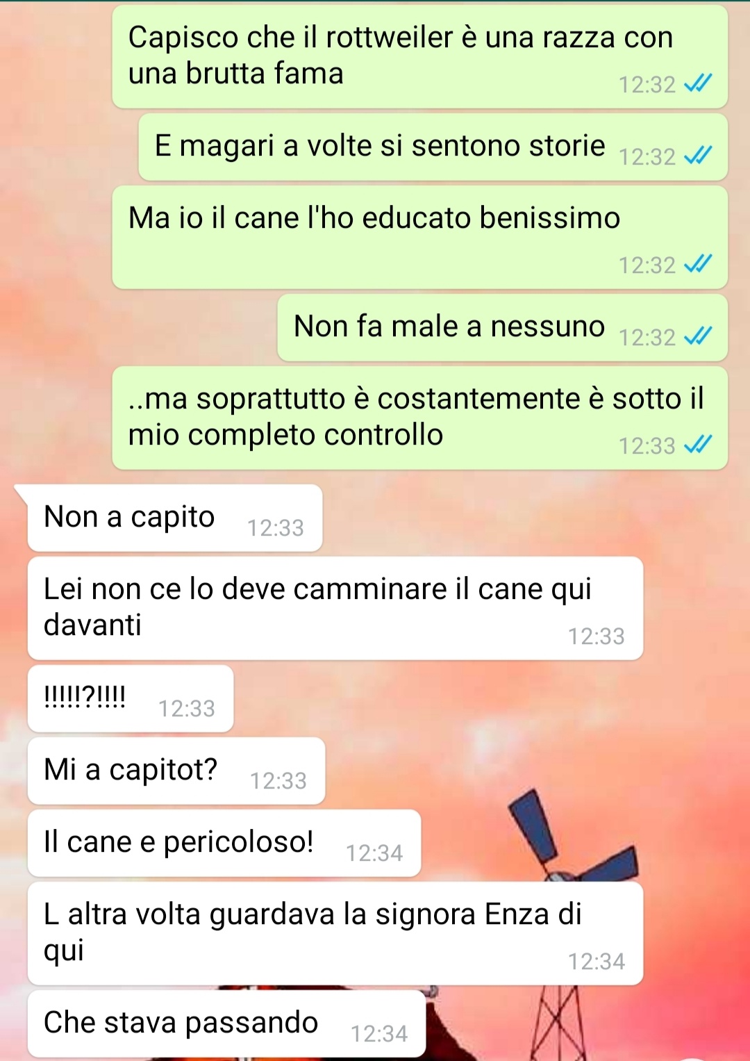
Task: Select message 'Ma io il cane l'ho educato benissimo'
Action: point(420,238)
